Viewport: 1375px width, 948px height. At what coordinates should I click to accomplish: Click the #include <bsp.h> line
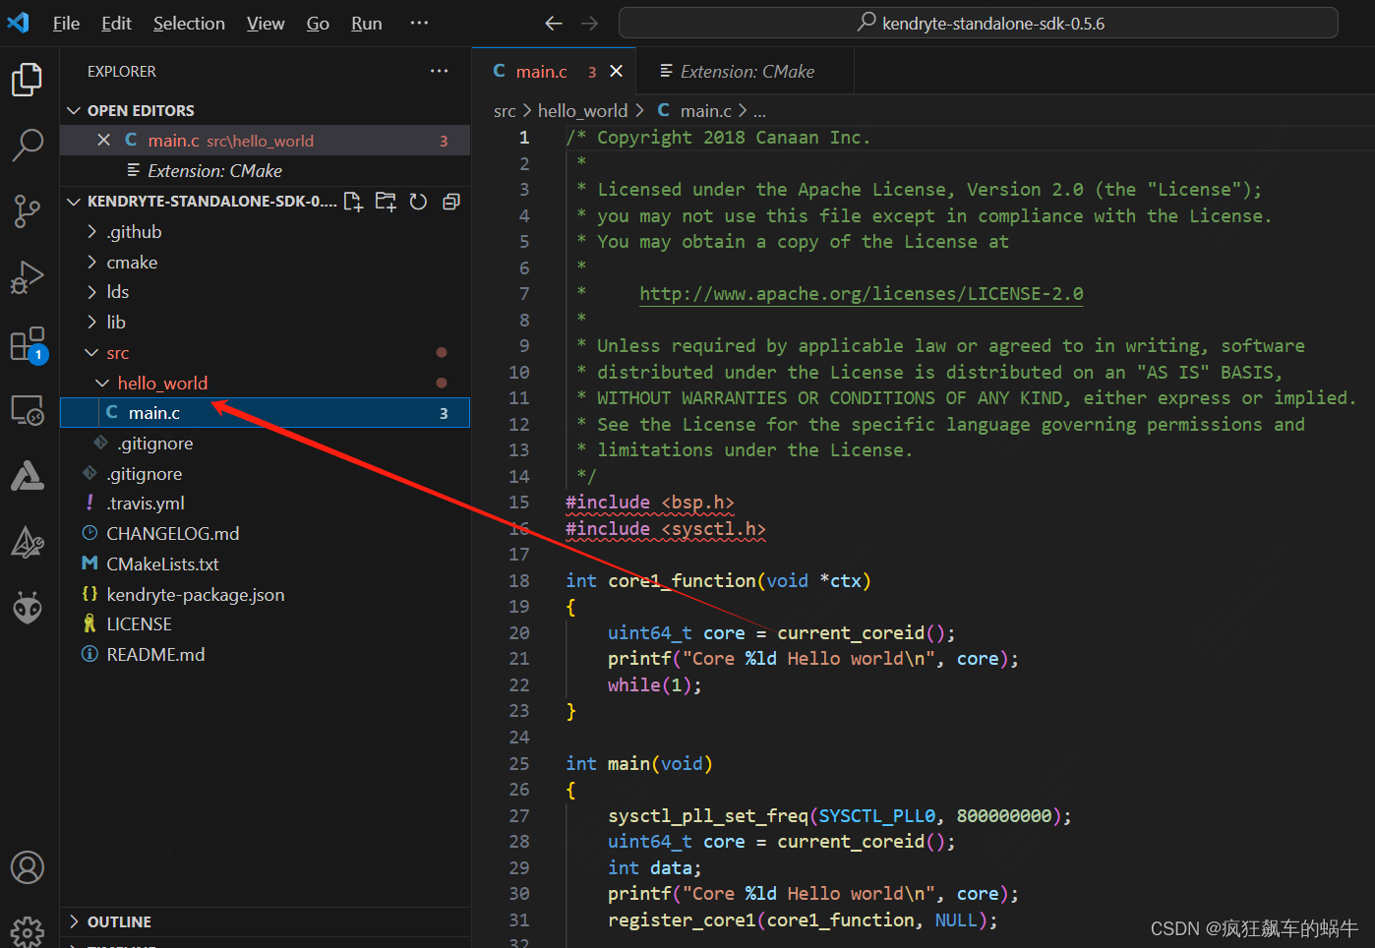click(650, 503)
